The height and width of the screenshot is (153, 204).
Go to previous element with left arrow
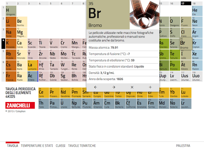click(96, 87)
